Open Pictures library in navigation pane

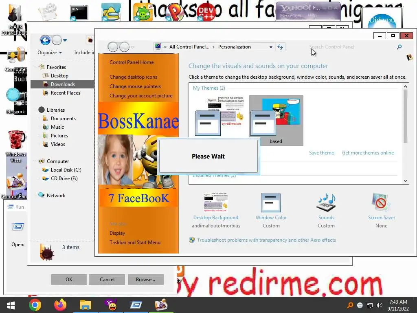coord(59,135)
